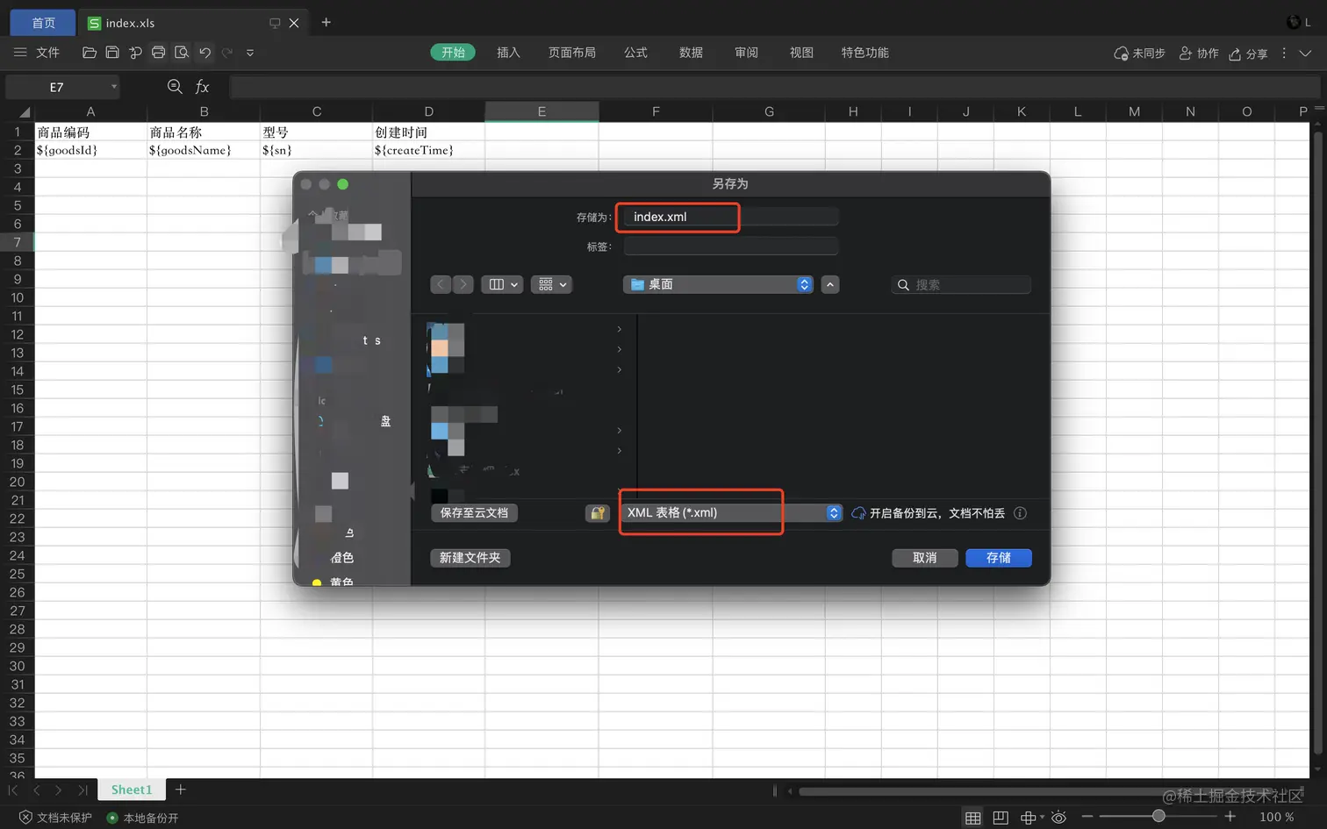This screenshot has width=1327, height=829.
Task: Click the zoom in plus button
Action: [1230, 817]
